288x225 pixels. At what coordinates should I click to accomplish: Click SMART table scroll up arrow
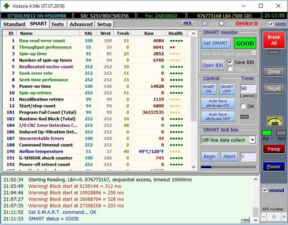click(193, 33)
